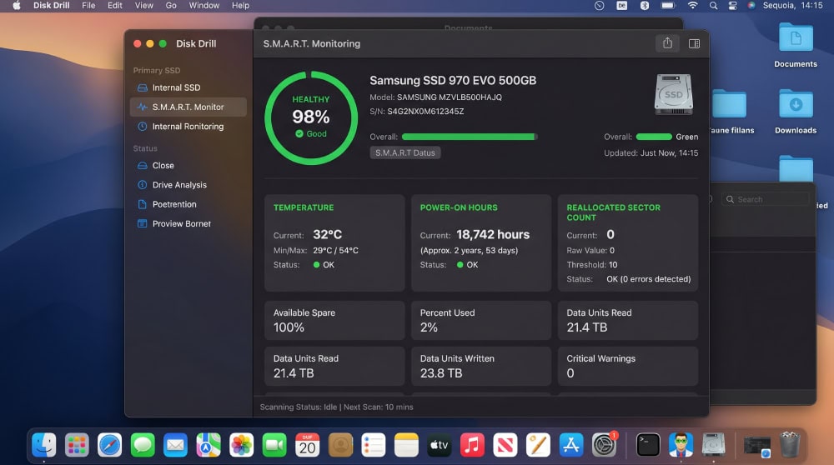Select Poetrention in sidebar
This screenshot has width=834, height=465.
pyautogui.click(x=188, y=204)
